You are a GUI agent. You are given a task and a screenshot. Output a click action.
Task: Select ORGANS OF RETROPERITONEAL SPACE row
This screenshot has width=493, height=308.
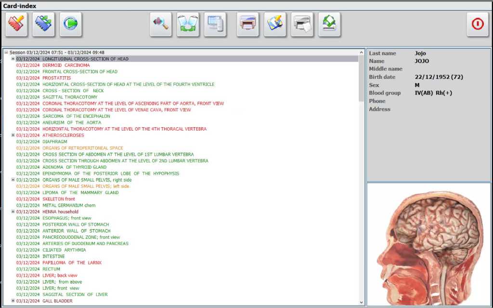click(69, 148)
